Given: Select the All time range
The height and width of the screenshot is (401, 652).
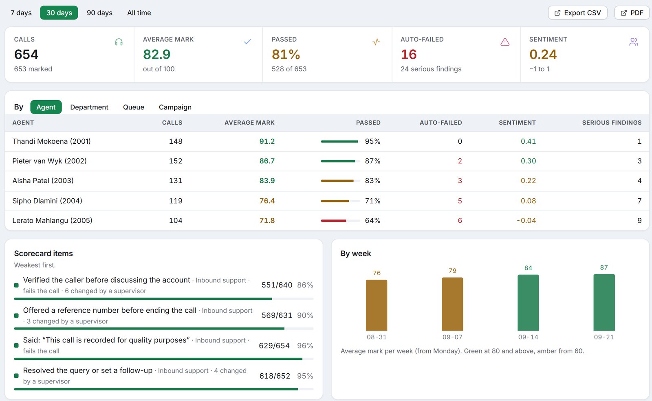Looking at the screenshot, I should pyautogui.click(x=139, y=13).
